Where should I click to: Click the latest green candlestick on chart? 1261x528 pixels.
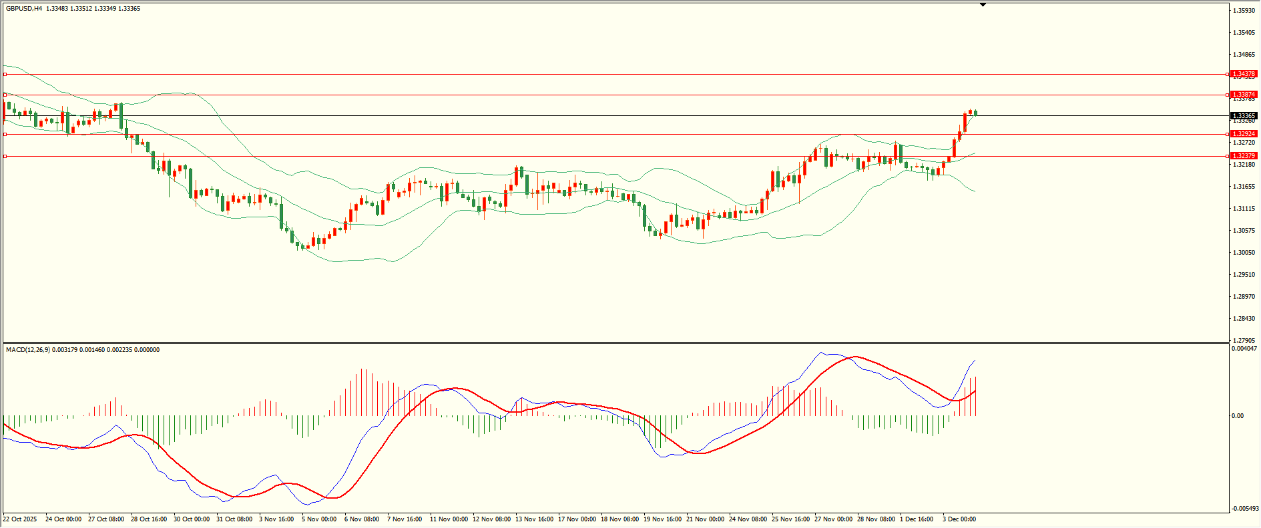(x=975, y=113)
